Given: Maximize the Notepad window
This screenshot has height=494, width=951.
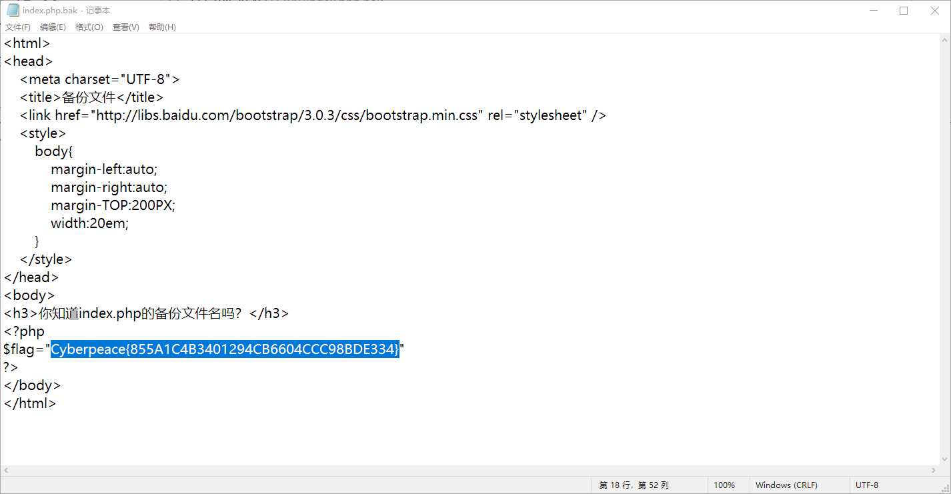Looking at the screenshot, I should pyautogui.click(x=904, y=10).
